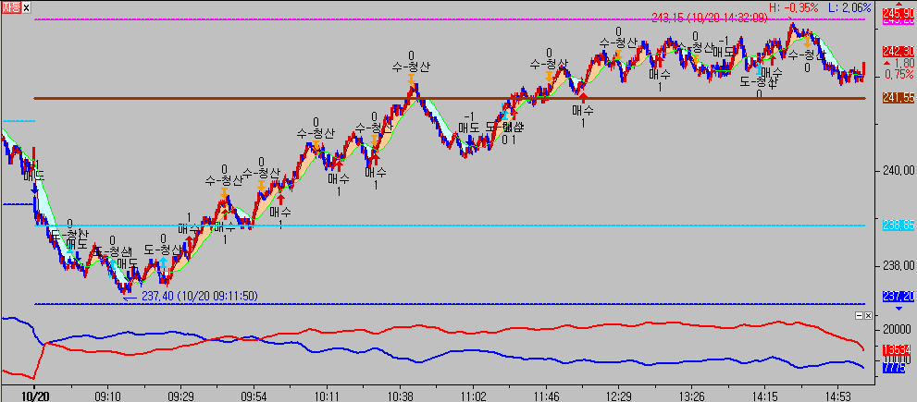The width and height of the screenshot is (917, 402).
Task: Click the 237.40 daily low annotation text
Action: point(199,296)
